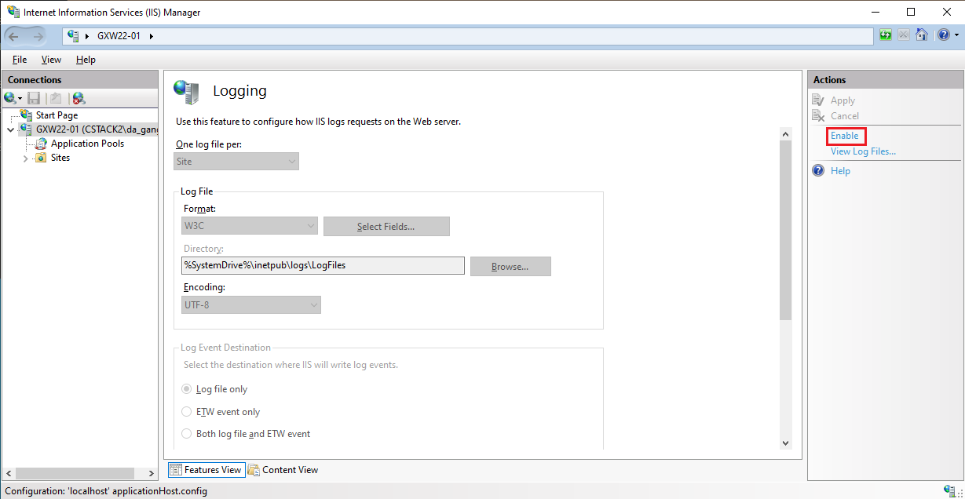
Task: Click the Up folder icon in Connections toolbar
Action: tap(56, 98)
